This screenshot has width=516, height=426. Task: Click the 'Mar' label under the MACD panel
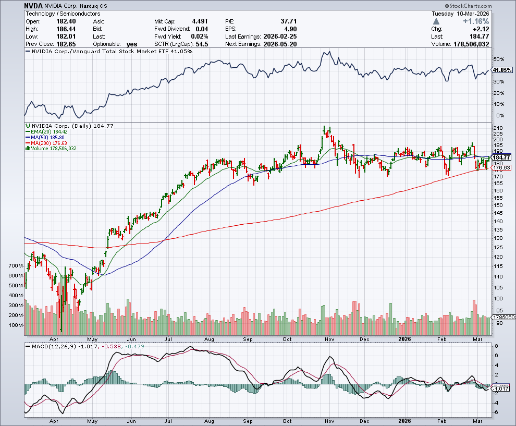pos(477,421)
